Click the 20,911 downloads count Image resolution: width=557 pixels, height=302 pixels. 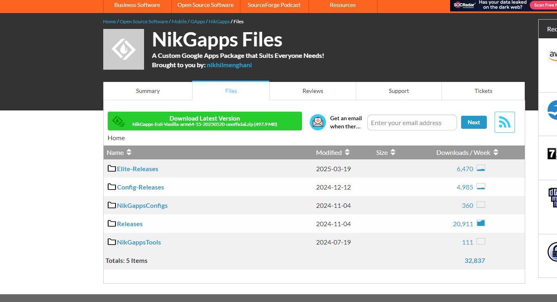(x=463, y=224)
